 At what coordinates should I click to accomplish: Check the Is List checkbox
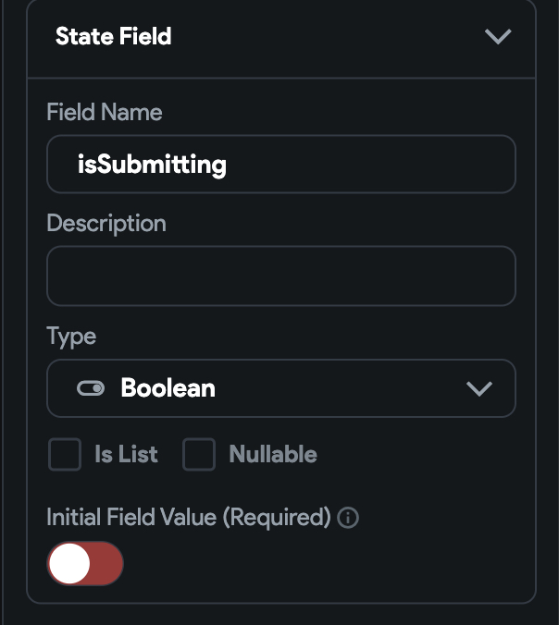(65, 454)
